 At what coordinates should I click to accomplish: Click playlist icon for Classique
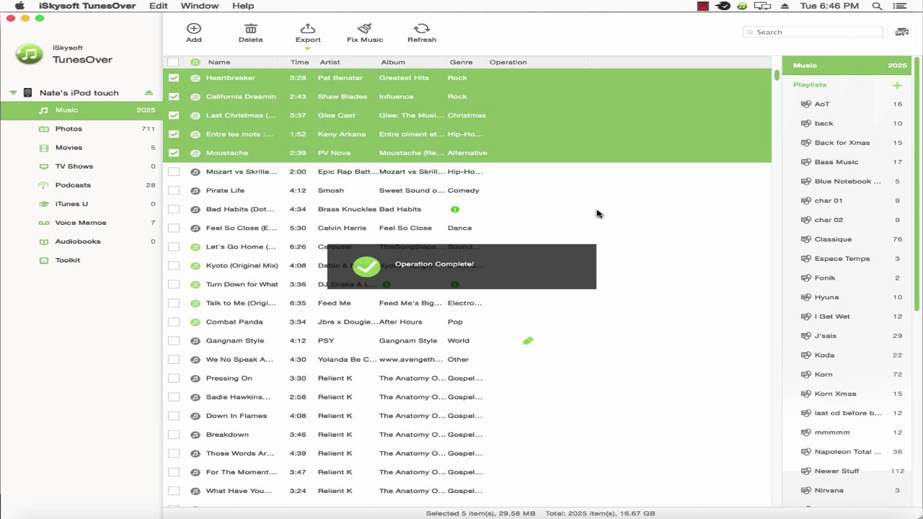806,239
